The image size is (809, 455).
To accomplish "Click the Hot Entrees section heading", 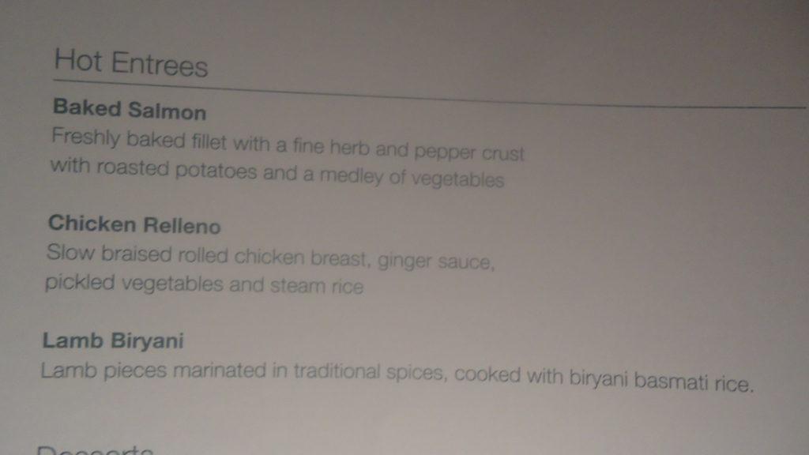I will pos(131,63).
